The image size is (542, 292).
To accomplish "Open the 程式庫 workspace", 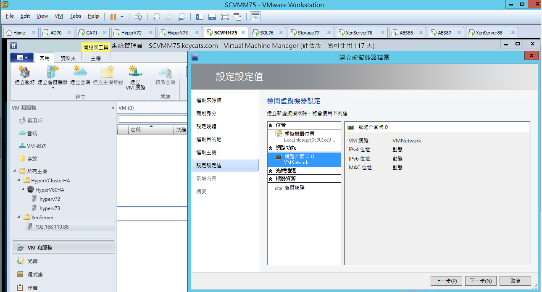I will coord(63,274).
